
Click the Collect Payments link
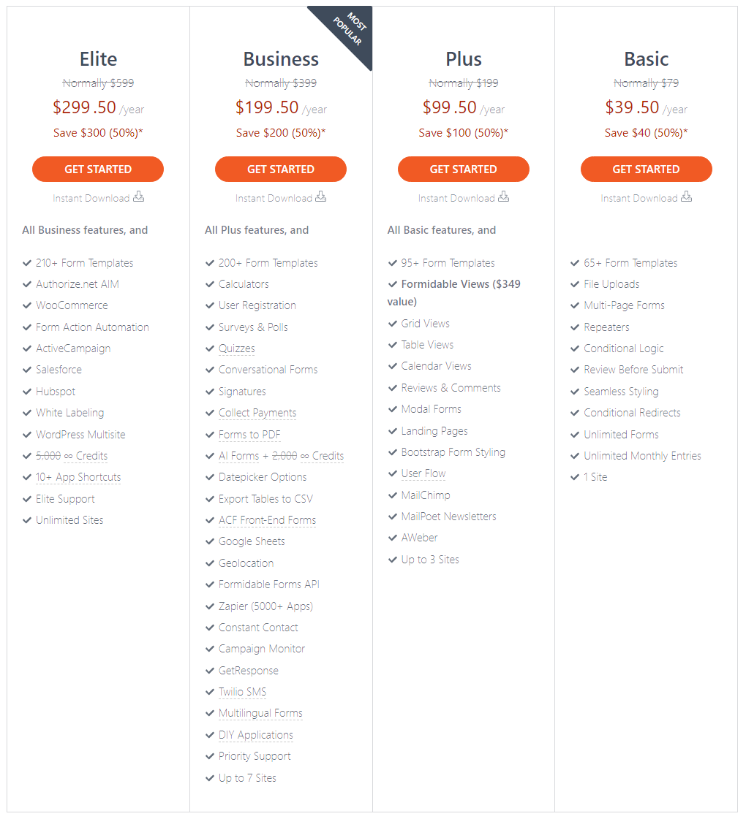[x=257, y=413]
